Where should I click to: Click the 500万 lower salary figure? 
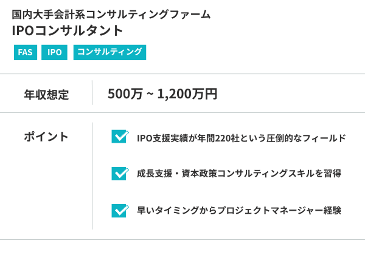click(x=123, y=93)
